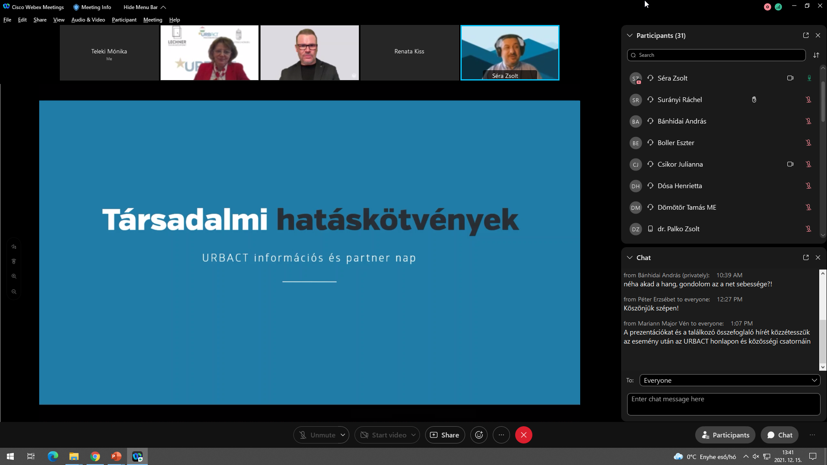
Task: Expand the chat recipient Everyone dropdown
Action: 730,381
